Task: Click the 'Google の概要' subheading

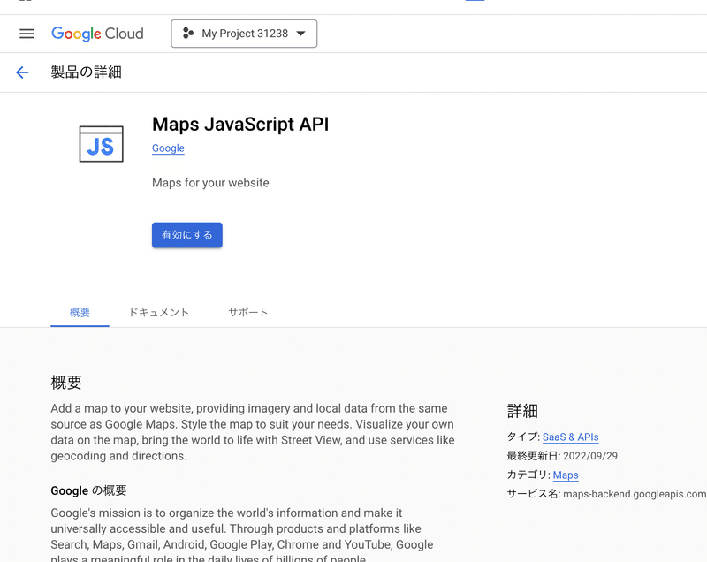Action: (89, 490)
